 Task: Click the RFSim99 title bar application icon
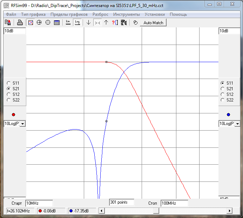[6, 6]
